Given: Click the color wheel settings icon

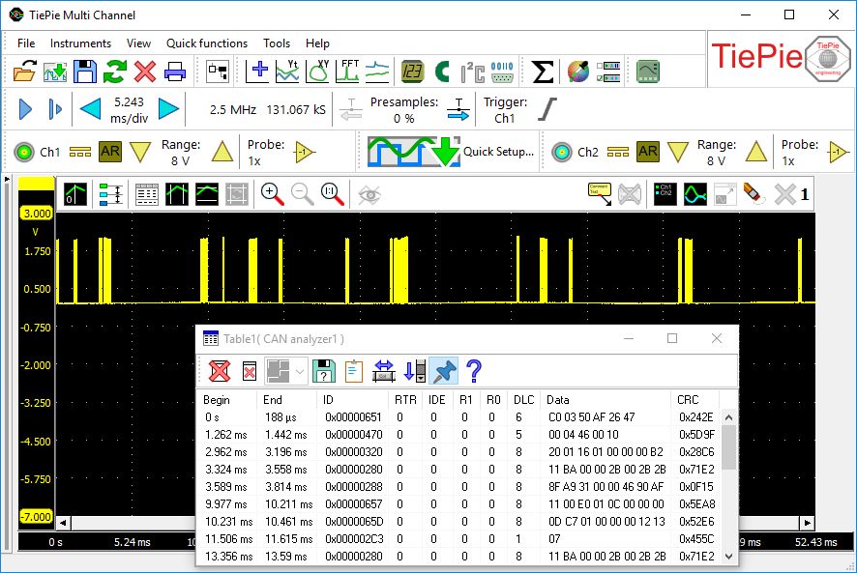Looking at the screenshot, I should click(x=578, y=71).
